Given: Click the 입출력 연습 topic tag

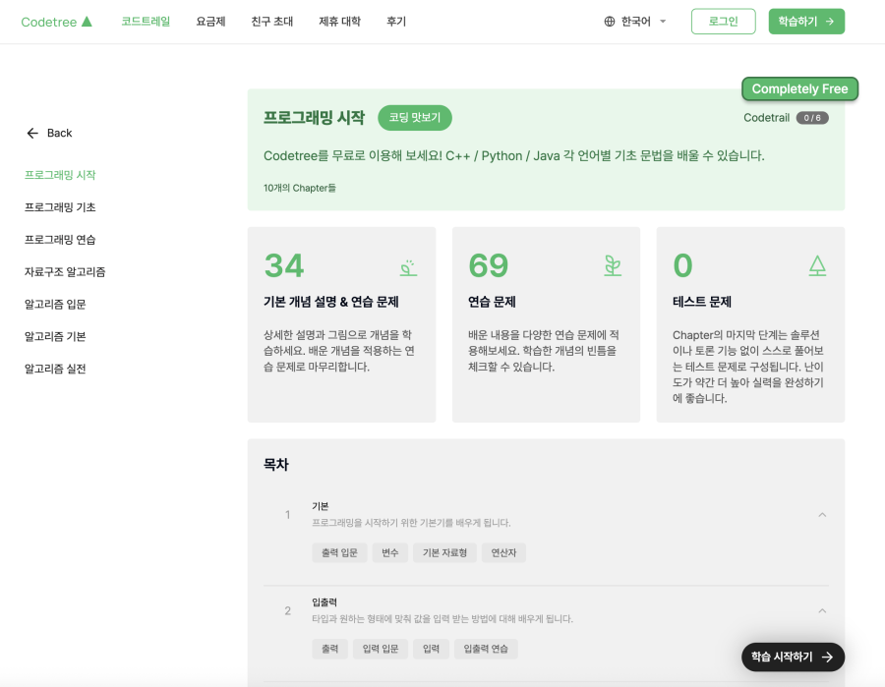Looking at the screenshot, I should pos(486,649).
